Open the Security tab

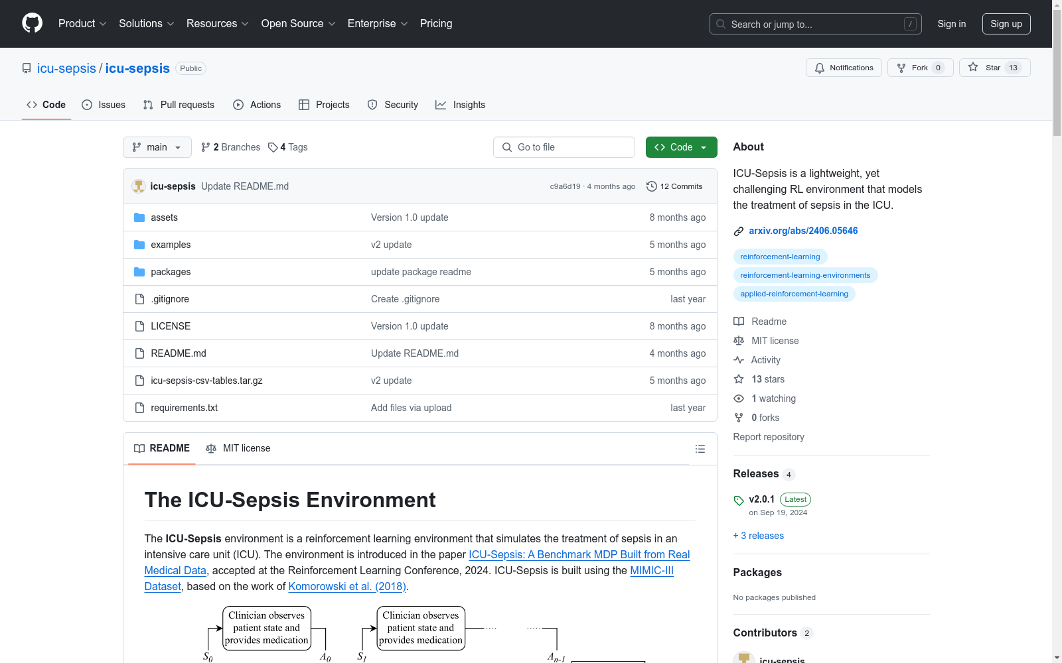[393, 105]
